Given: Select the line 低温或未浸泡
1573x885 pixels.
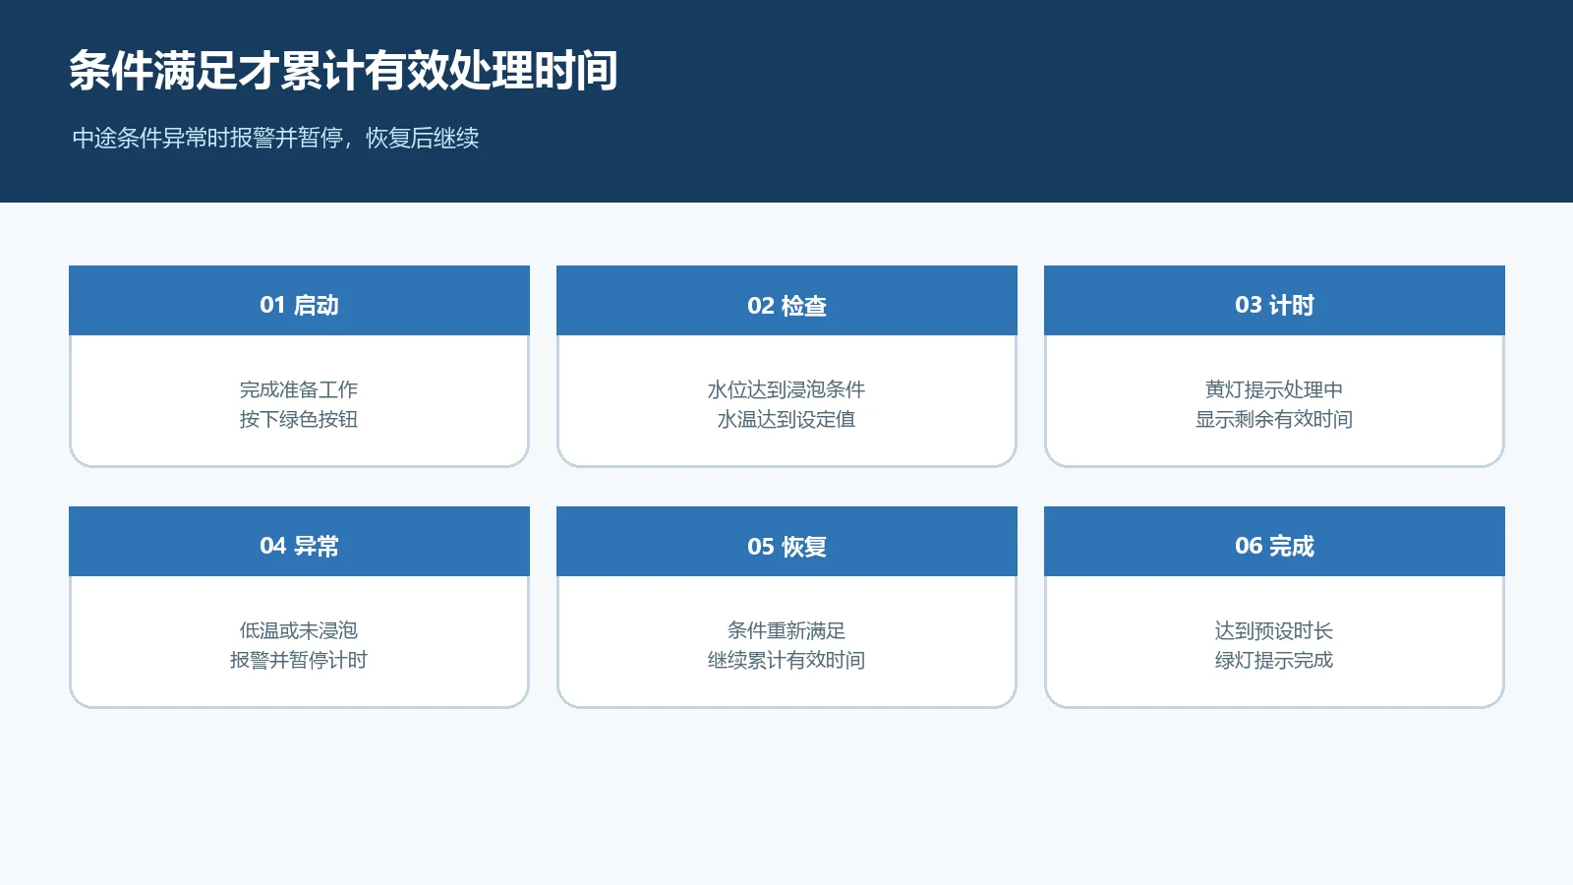Looking at the screenshot, I should click(299, 630).
